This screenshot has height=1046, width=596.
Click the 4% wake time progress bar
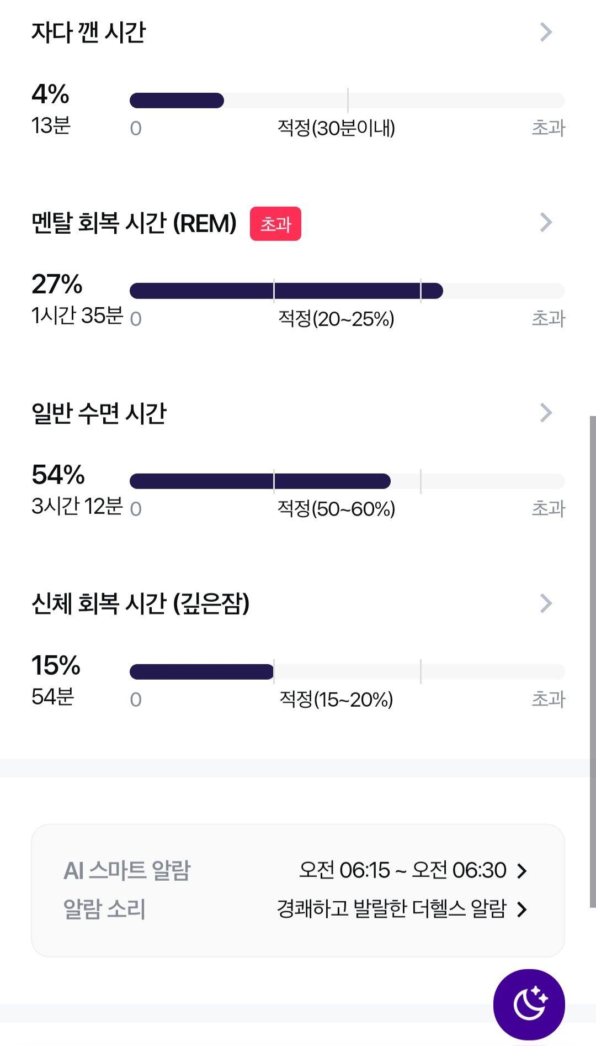[347, 101]
